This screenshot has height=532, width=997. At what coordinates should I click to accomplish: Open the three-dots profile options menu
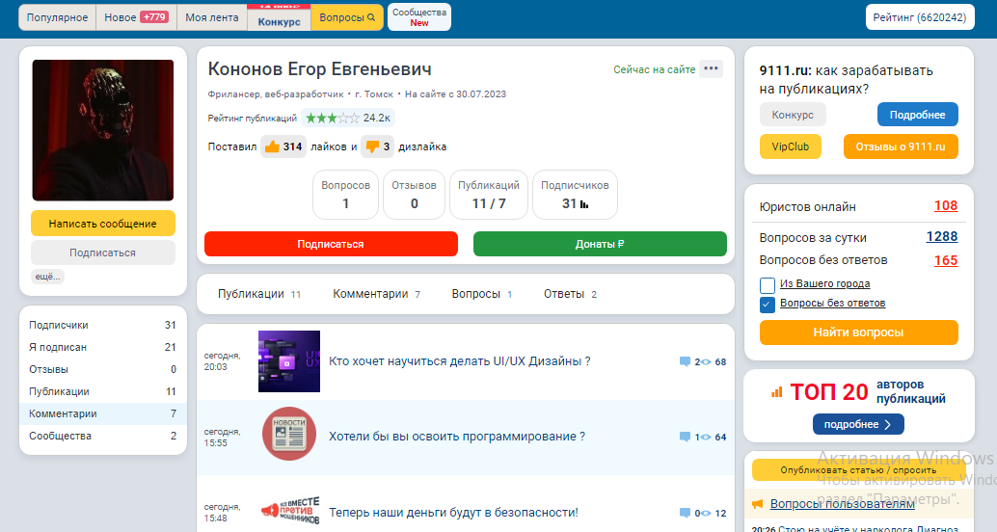[711, 68]
